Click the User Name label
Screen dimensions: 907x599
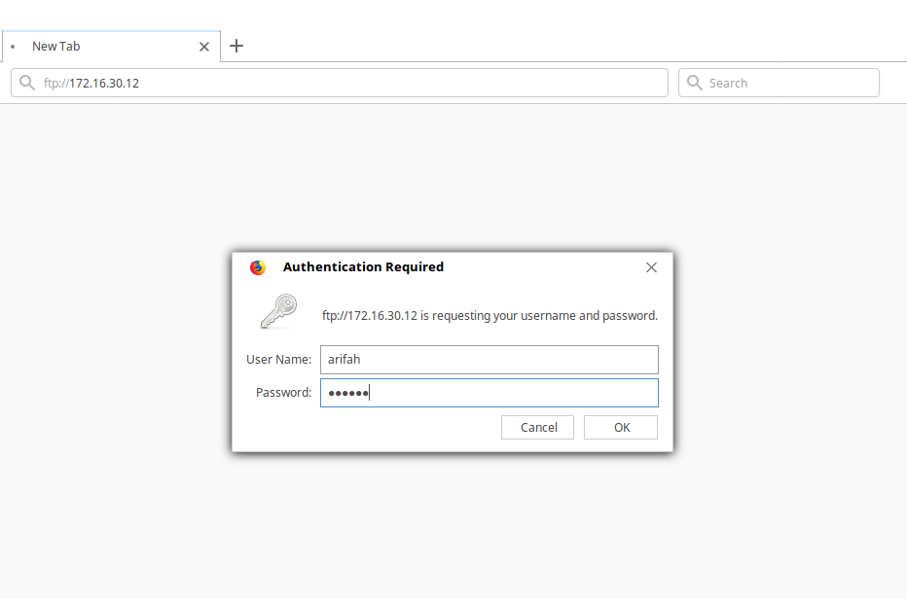click(278, 360)
